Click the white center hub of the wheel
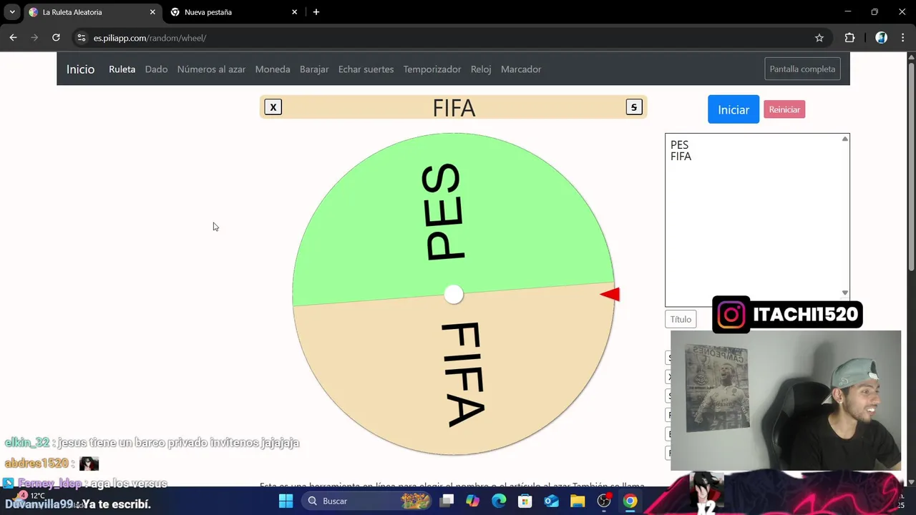The height and width of the screenshot is (515, 916). tap(454, 295)
